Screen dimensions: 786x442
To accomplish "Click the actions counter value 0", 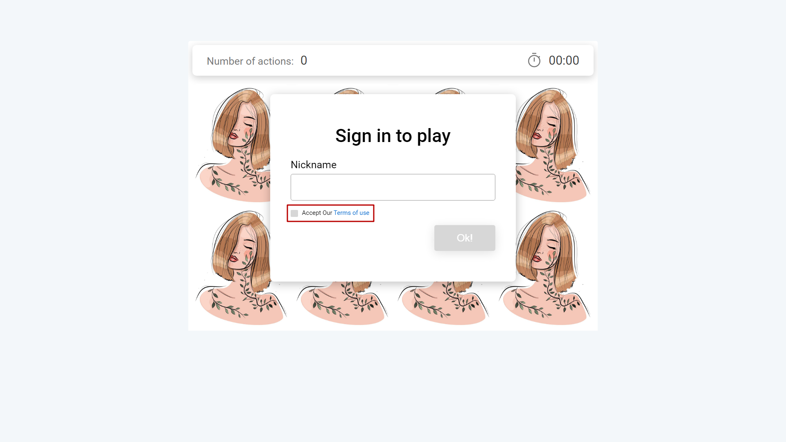I will coord(304,61).
